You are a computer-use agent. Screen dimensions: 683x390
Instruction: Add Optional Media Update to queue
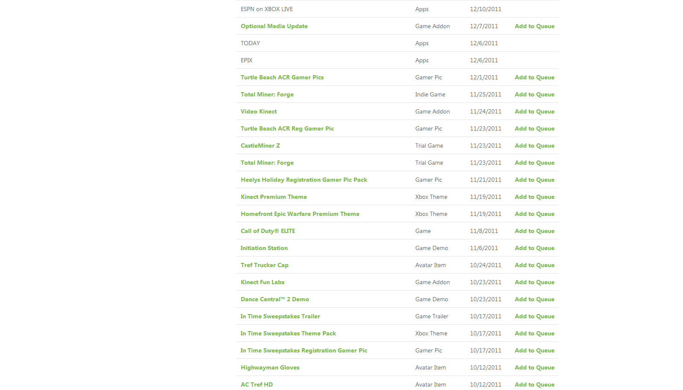coord(534,26)
